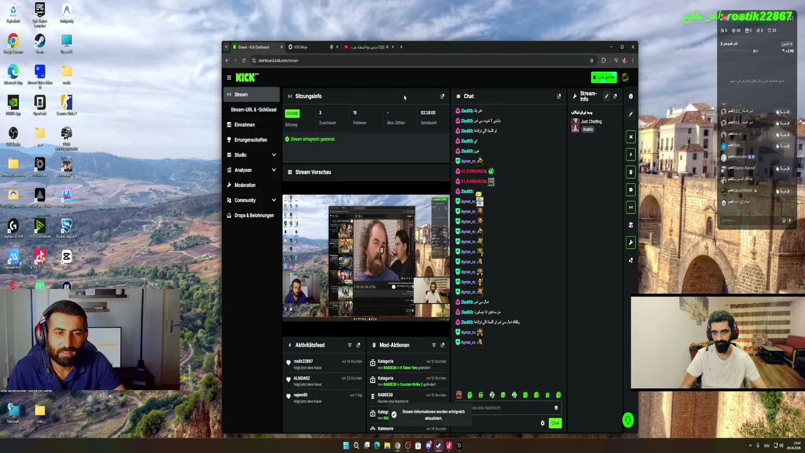805x453 pixels.
Task: Toggle the wrench panel in right rail
Action: click(x=631, y=242)
